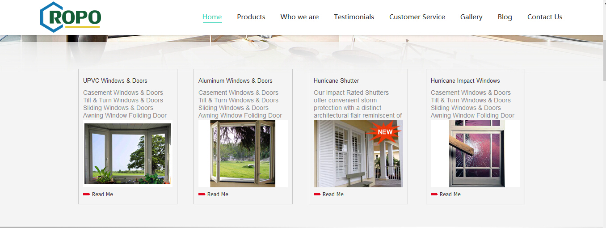Go to Who we are page
Viewport: 606px width, 228px height.
coord(299,17)
